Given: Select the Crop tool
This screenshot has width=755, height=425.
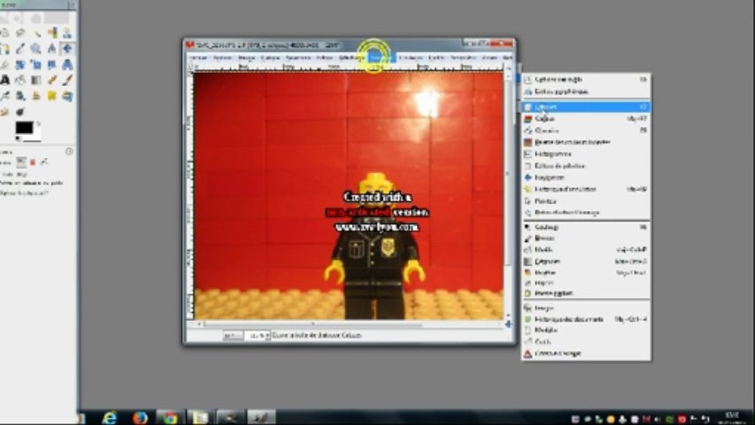Looking at the screenshot, I should tap(4, 64).
